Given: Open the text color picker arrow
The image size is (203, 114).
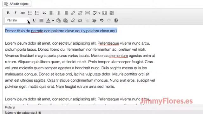Looking at the screenshot, I should pos(53,21).
